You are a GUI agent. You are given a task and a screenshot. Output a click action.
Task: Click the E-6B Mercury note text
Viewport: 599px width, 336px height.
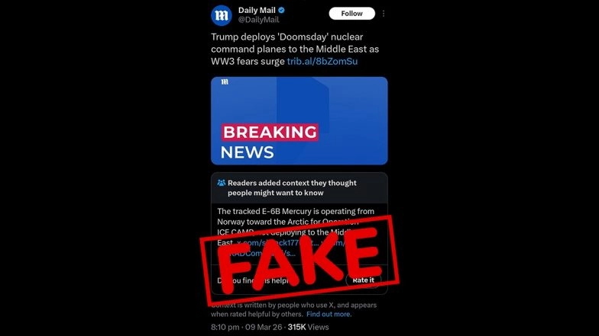click(296, 227)
